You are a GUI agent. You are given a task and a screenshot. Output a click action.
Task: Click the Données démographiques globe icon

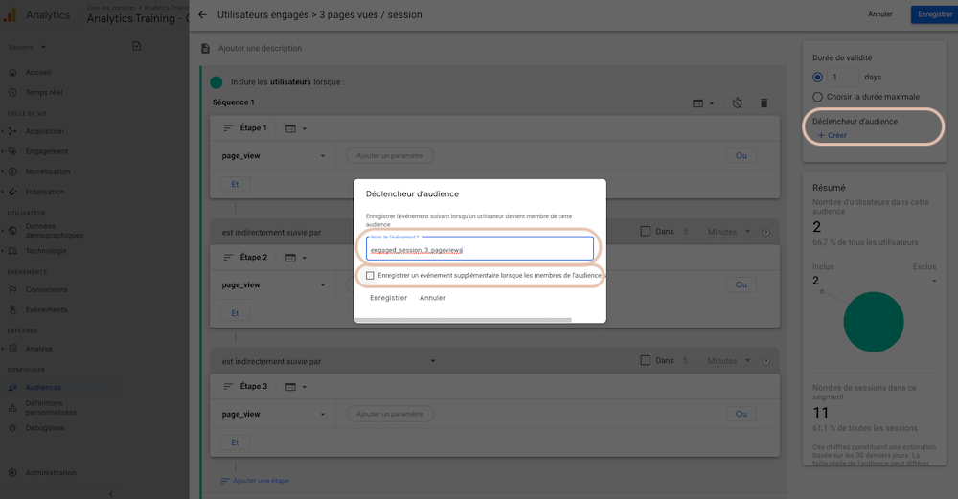(12, 230)
